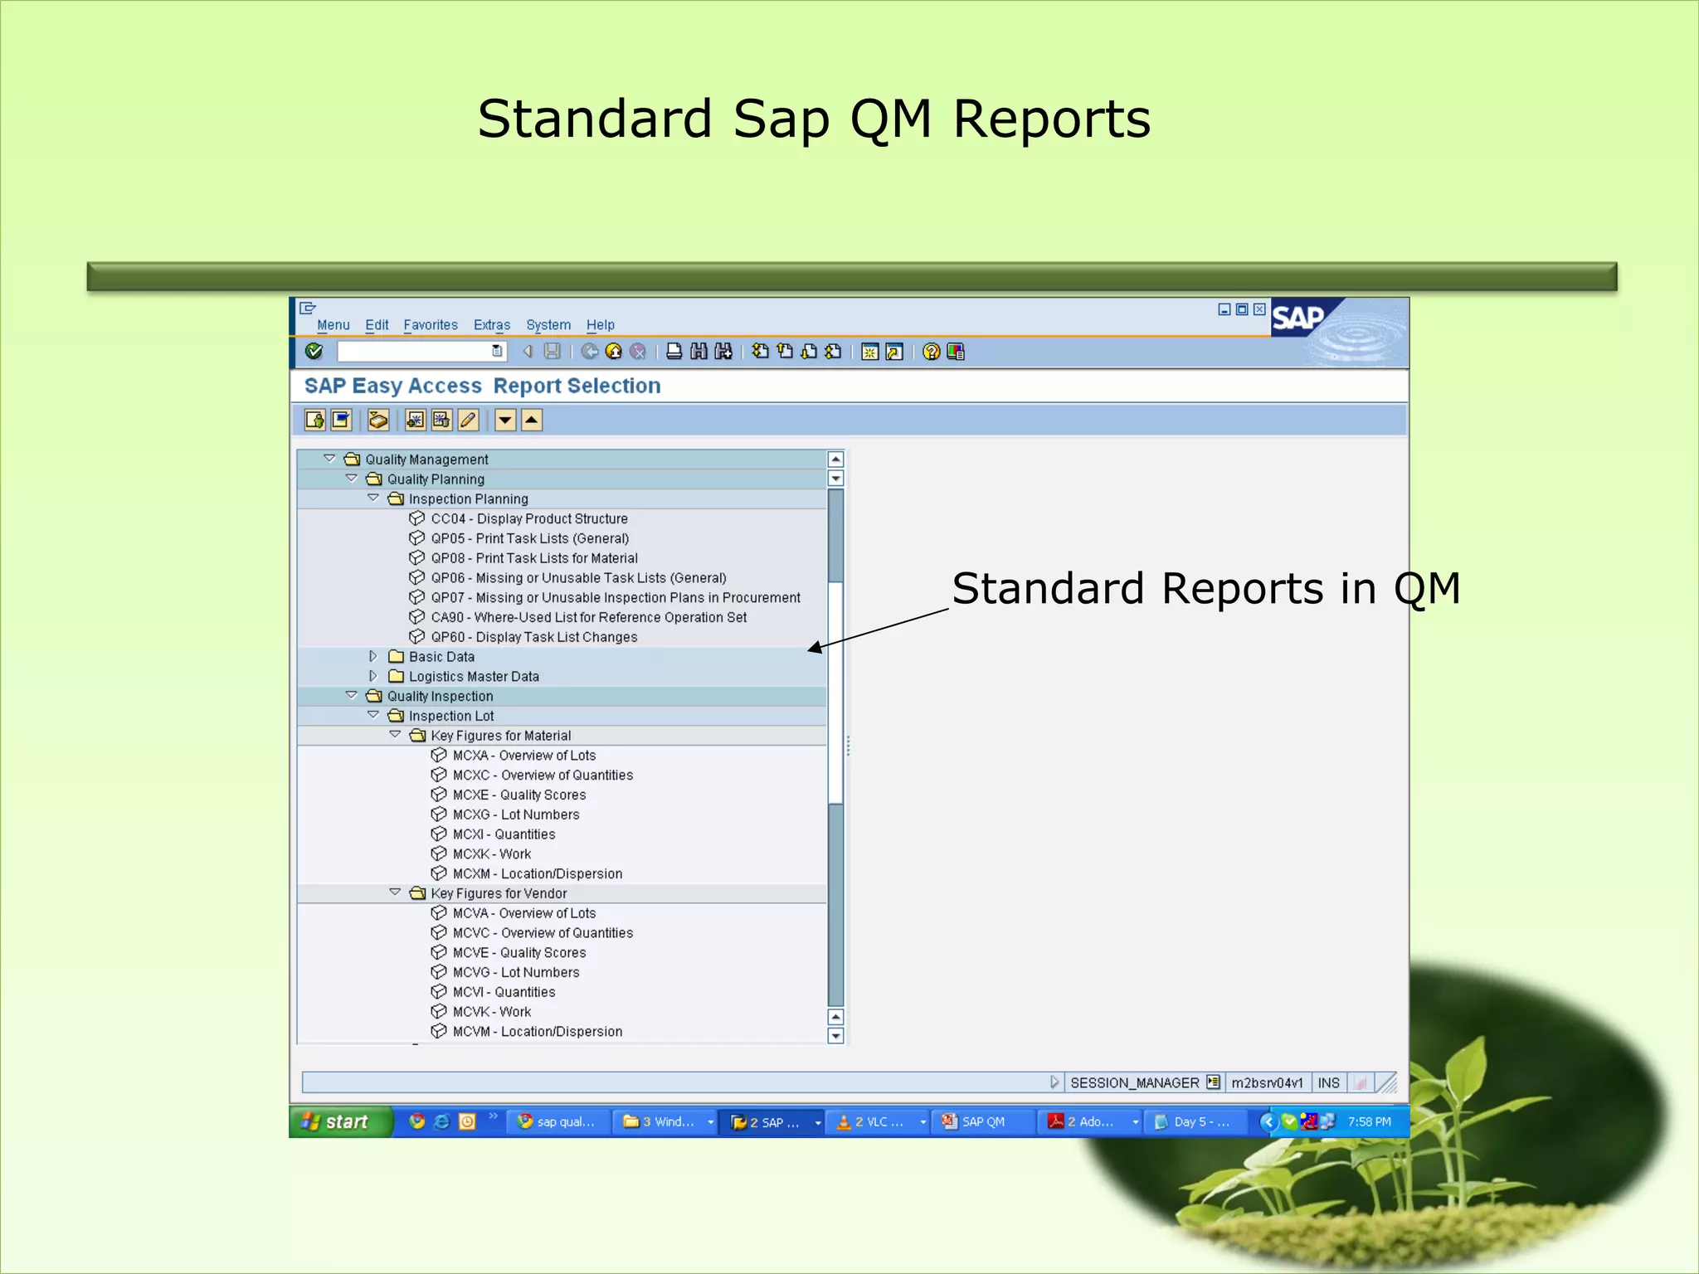Click the SAP Business Workplace icon

(378, 421)
